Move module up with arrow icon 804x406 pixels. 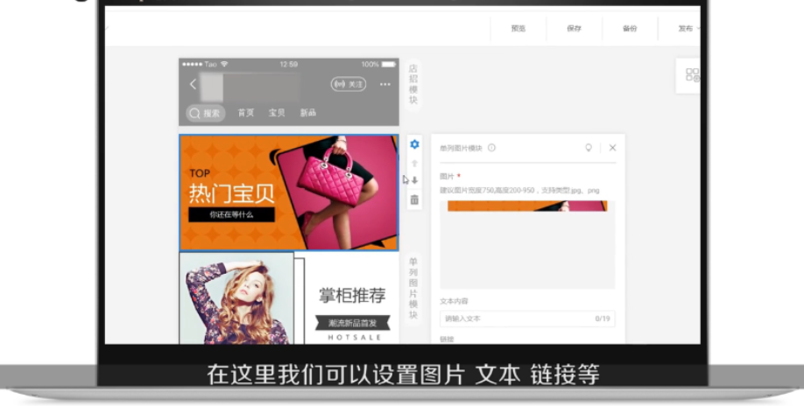click(414, 164)
